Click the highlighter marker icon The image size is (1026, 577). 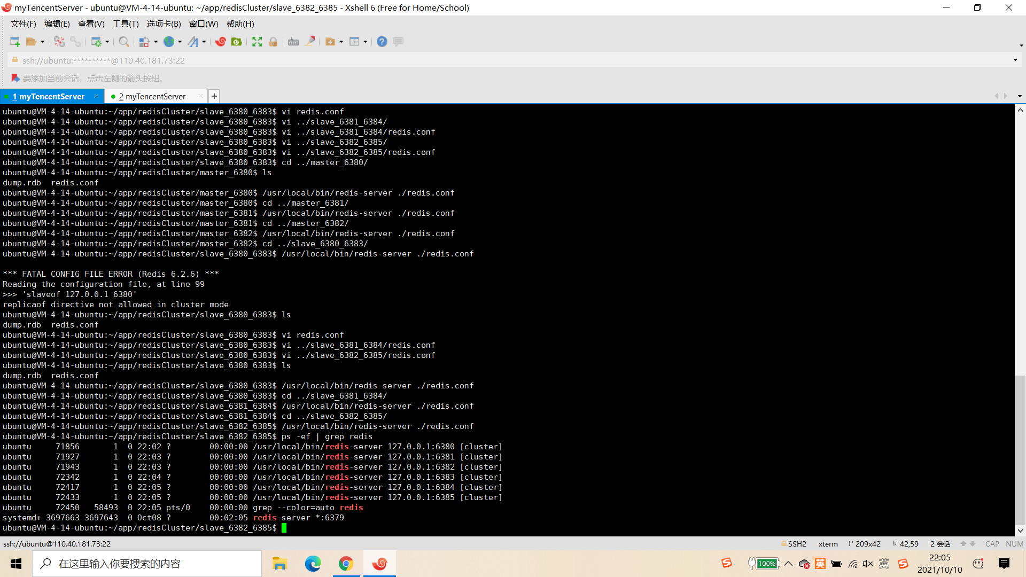tap(309, 42)
